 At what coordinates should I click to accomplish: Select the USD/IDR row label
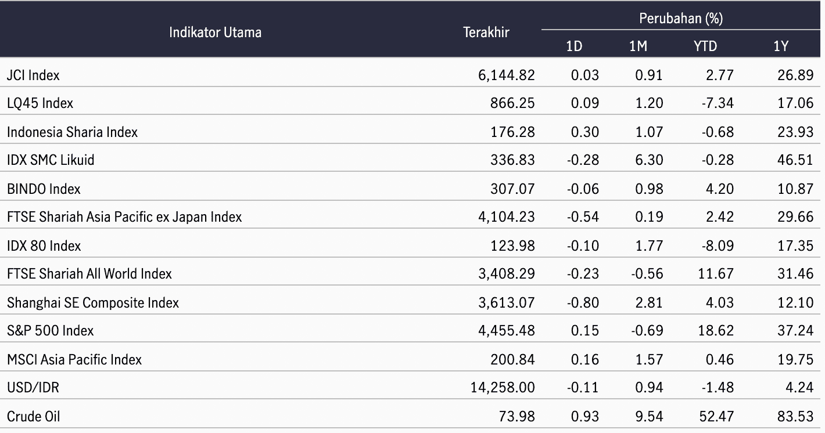(33, 387)
